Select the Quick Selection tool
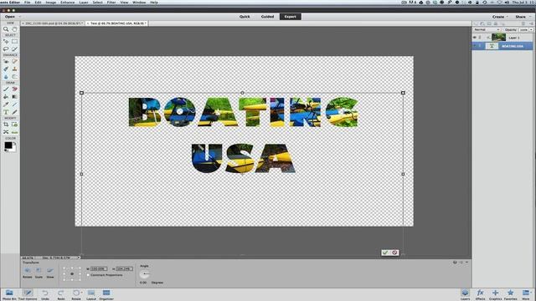The image size is (536, 301). pyautogui.click(x=14, y=49)
